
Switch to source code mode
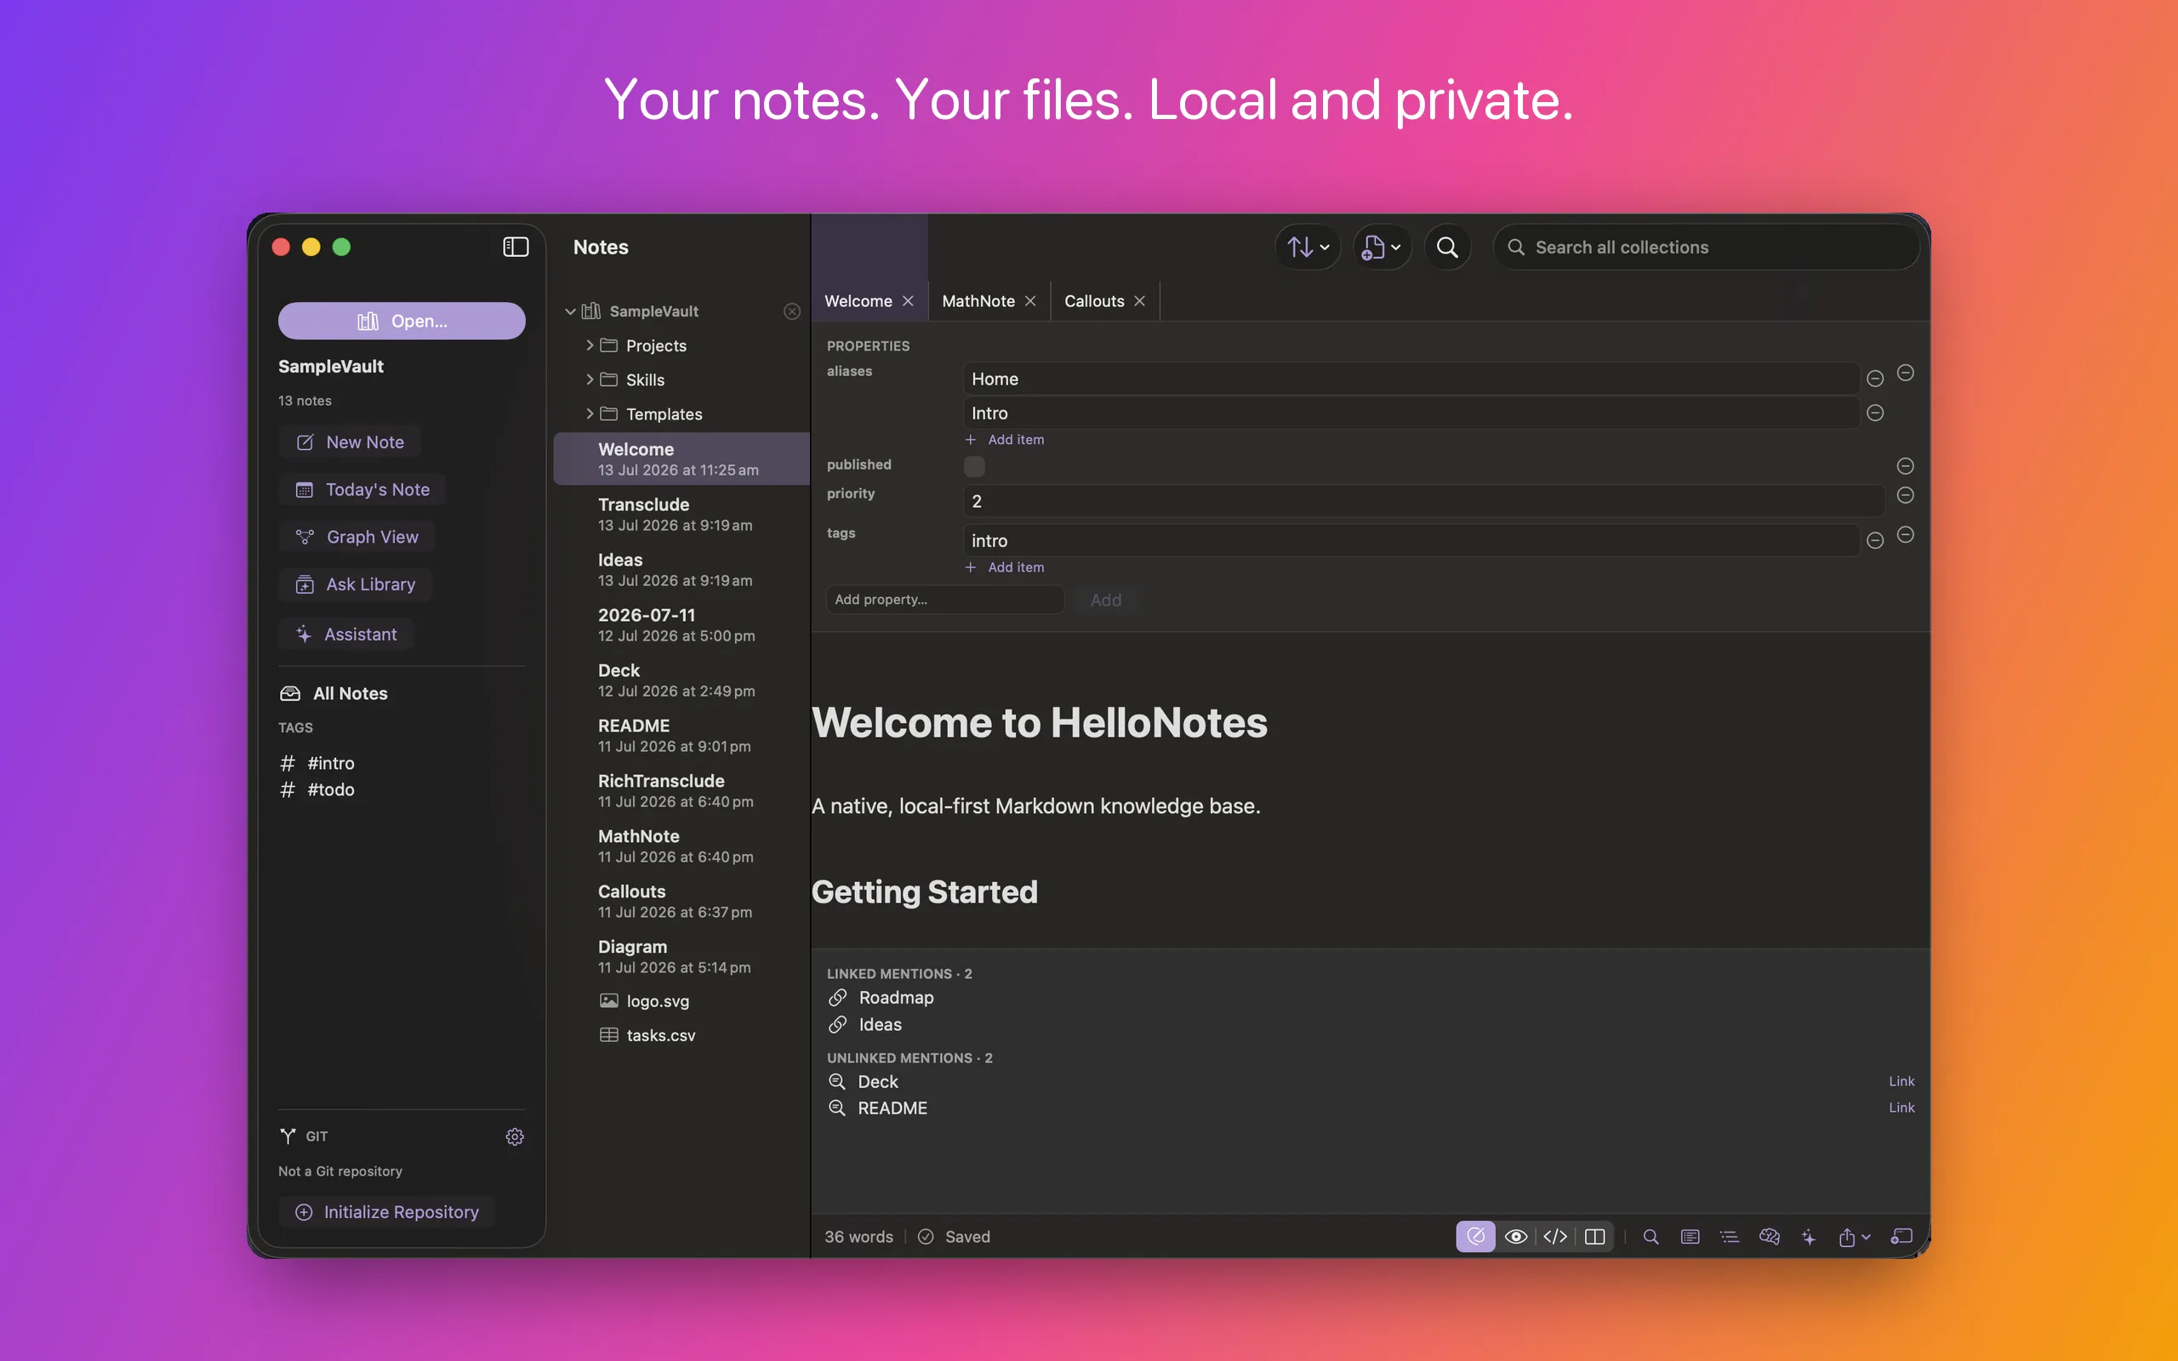click(1555, 1237)
